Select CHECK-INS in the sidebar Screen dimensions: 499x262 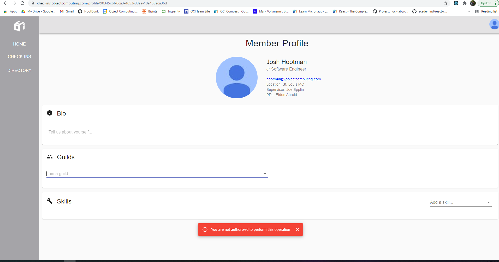click(19, 56)
